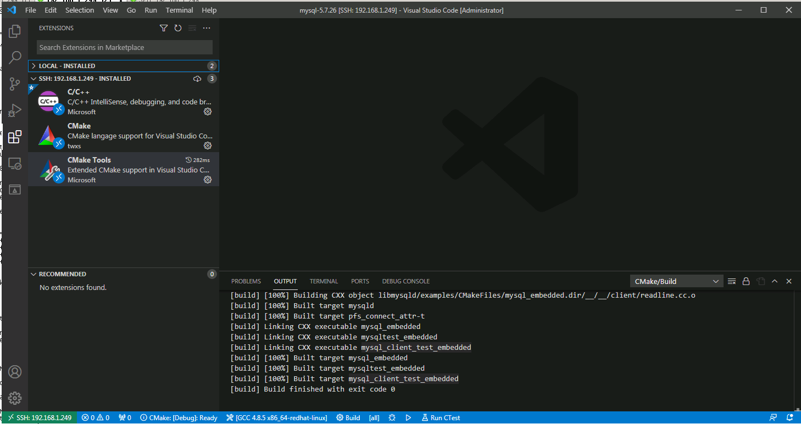
Task: Open the Run menu
Action: [x=151, y=10]
